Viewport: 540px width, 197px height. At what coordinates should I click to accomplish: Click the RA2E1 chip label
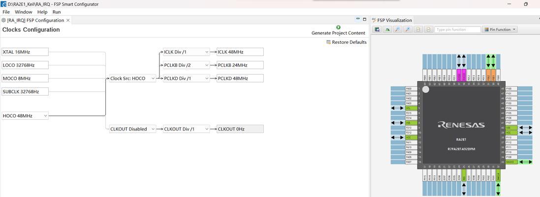coord(461,139)
